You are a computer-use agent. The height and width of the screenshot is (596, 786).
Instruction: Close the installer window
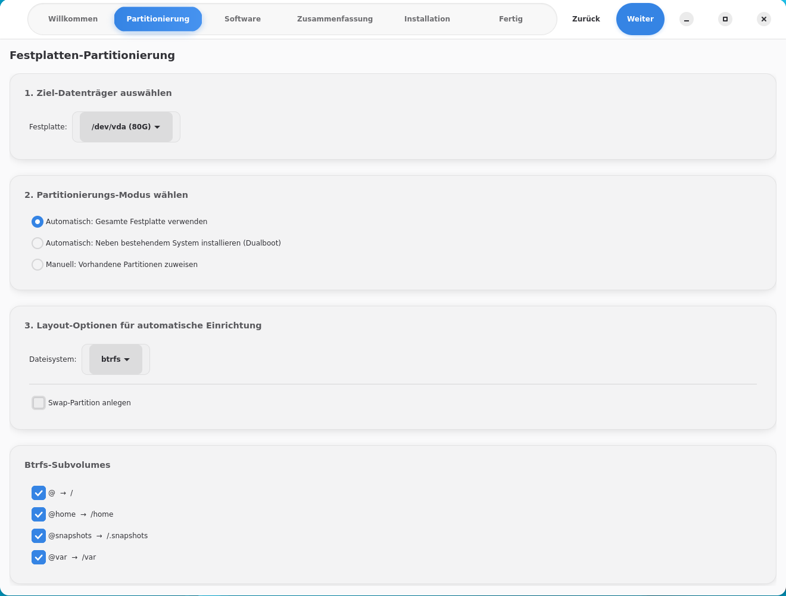[x=764, y=19]
